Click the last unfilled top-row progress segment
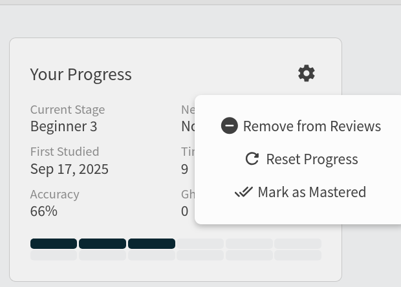Viewport: 401px width, 287px height. [298, 244]
